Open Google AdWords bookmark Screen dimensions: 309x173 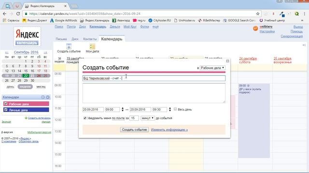(63, 20)
